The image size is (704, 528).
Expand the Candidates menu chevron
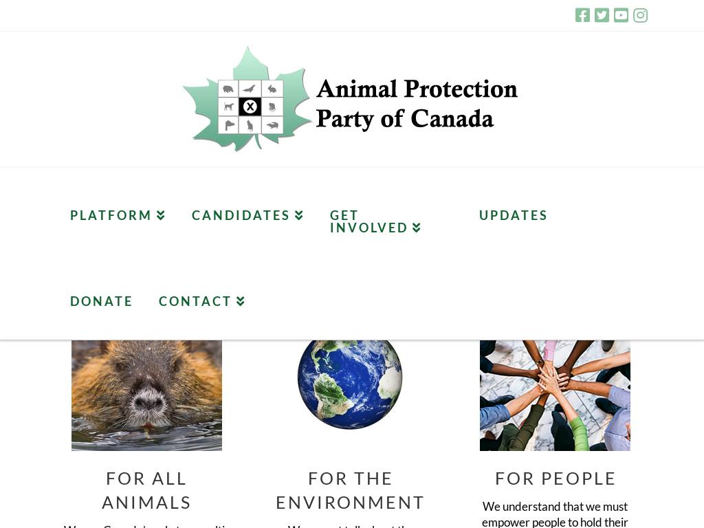pos(299,216)
